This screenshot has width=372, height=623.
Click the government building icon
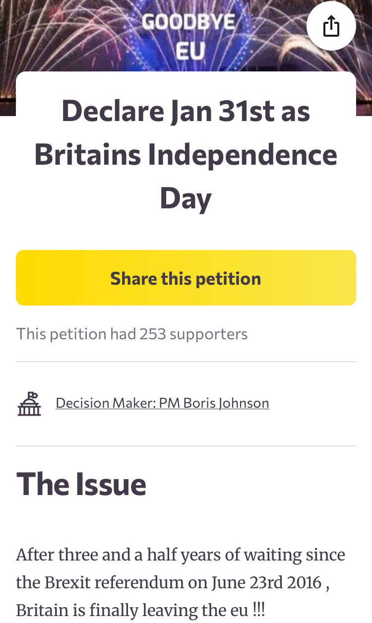pyautogui.click(x=29, y=403)
